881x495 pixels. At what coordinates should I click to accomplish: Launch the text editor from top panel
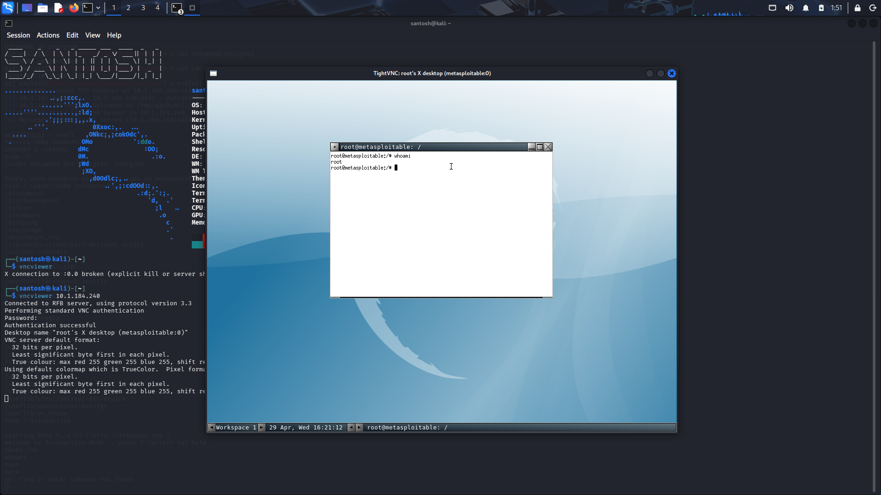coord(58,8)
